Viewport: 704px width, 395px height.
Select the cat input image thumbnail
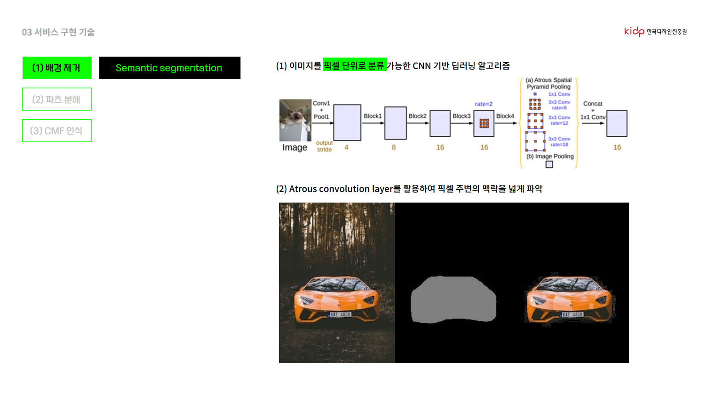[295, 120]
